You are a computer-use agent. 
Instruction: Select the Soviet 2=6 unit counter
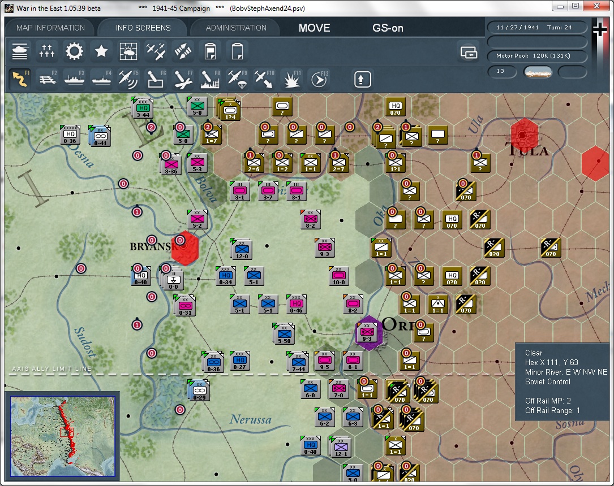pyautogui.click(x=254, y=163)
